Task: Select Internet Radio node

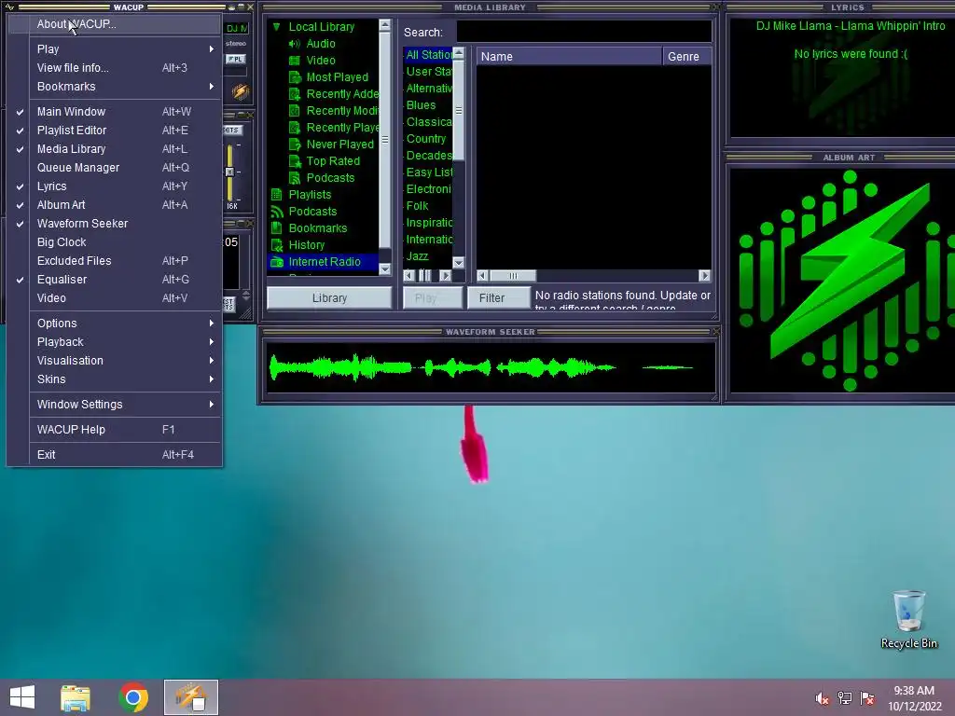Action: (x=324, y=262)
